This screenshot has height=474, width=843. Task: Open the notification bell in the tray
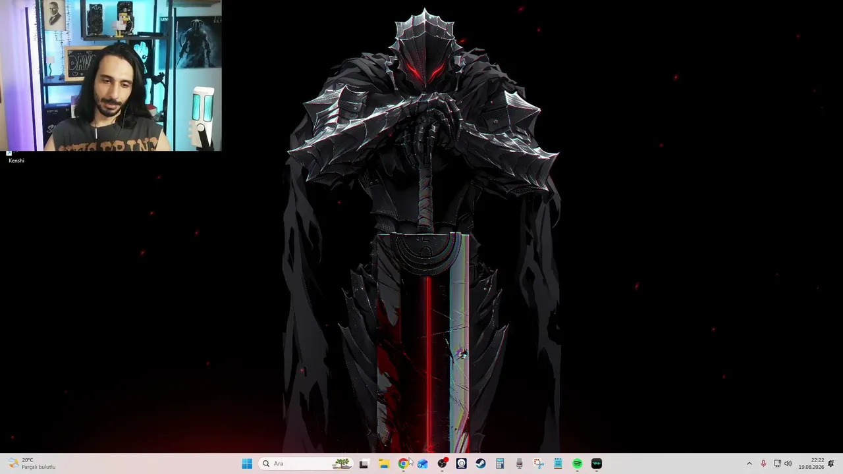click(x=831, y=463)
